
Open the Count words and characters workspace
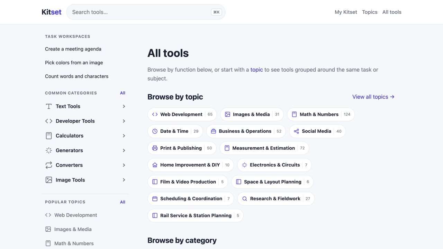point(76,76)
